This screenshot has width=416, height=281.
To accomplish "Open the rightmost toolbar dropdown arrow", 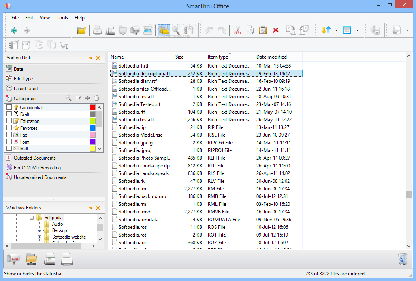I will coord(407,30).
